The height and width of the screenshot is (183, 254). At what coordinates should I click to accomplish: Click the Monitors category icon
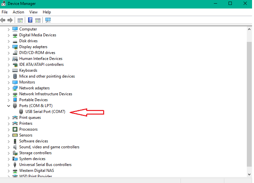pos(15,82)
